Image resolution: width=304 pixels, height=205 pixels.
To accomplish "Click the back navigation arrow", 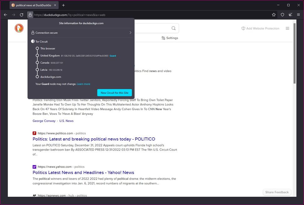I will point(5,15).
